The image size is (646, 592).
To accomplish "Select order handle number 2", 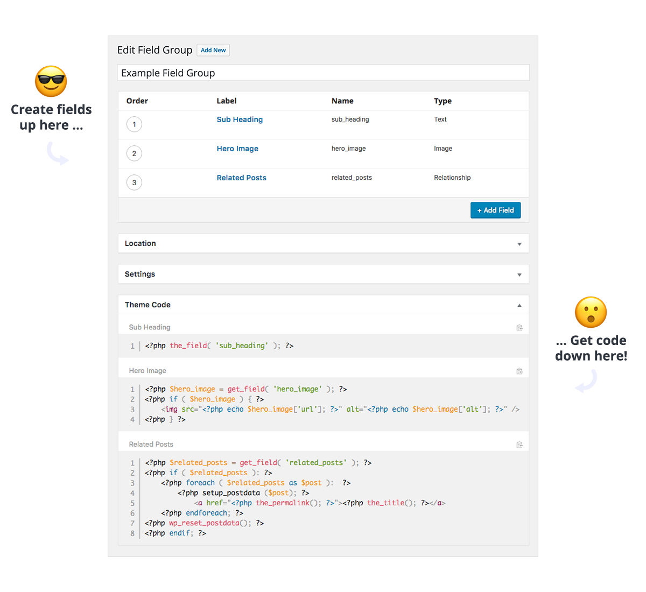I will 134,153.
